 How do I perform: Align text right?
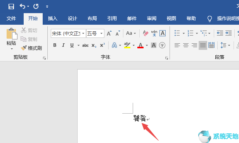pyautogui.click(x=194, y=45)
